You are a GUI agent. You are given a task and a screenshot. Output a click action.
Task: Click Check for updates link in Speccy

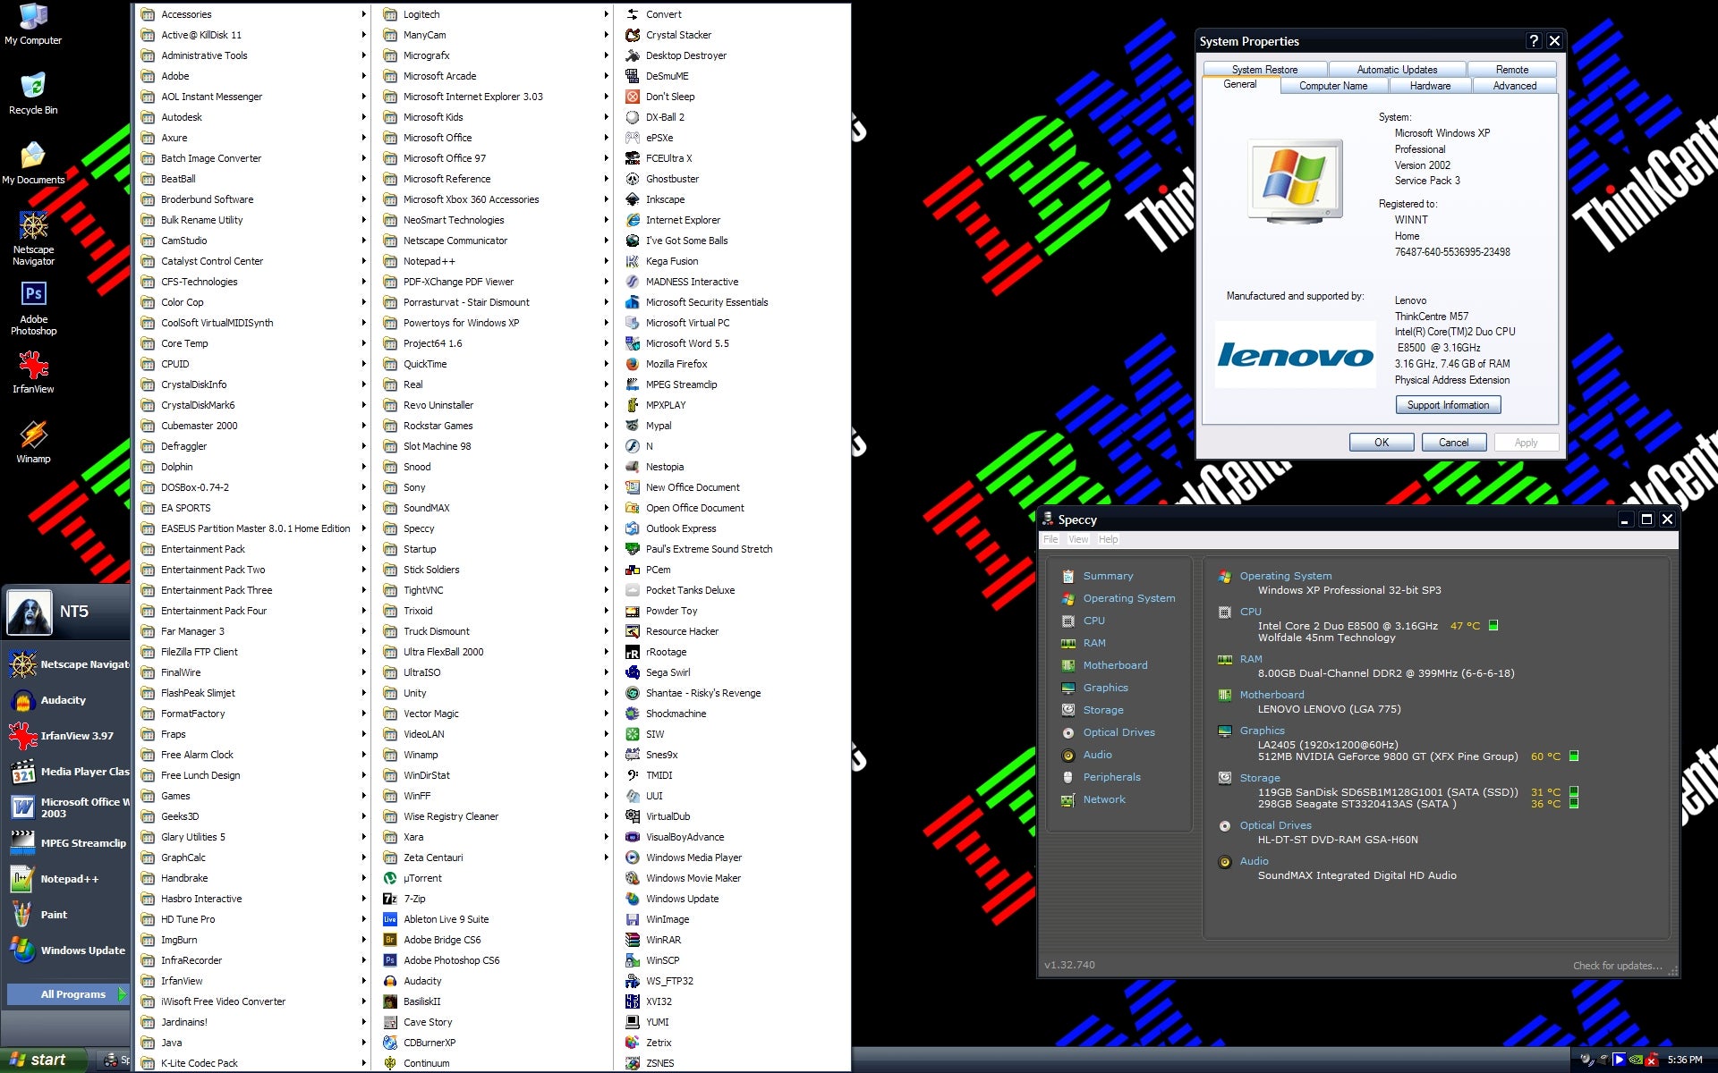point(1618,966)
